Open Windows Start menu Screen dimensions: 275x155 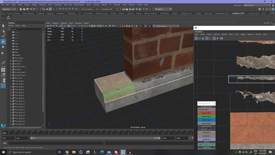(x=3, y=152)
